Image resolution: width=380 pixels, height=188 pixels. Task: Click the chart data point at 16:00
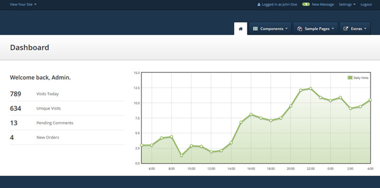pyautogui.click(x=251, y=114)
